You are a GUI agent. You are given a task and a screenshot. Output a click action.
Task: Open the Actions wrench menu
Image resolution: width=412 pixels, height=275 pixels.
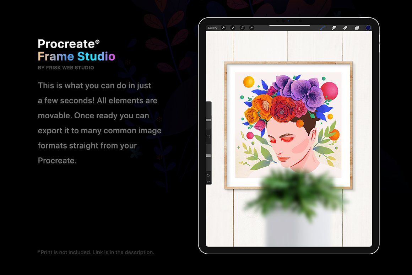pyautogui.click(x=223, y=28)
